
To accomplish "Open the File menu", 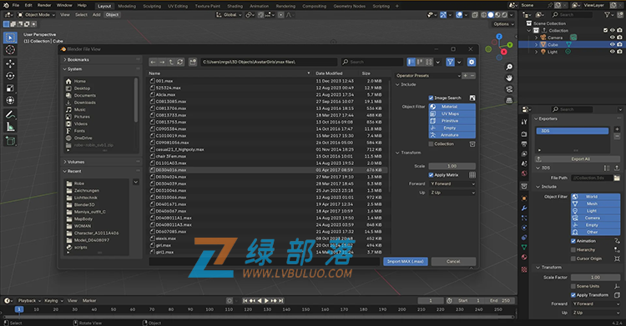I will coord(16,5).
